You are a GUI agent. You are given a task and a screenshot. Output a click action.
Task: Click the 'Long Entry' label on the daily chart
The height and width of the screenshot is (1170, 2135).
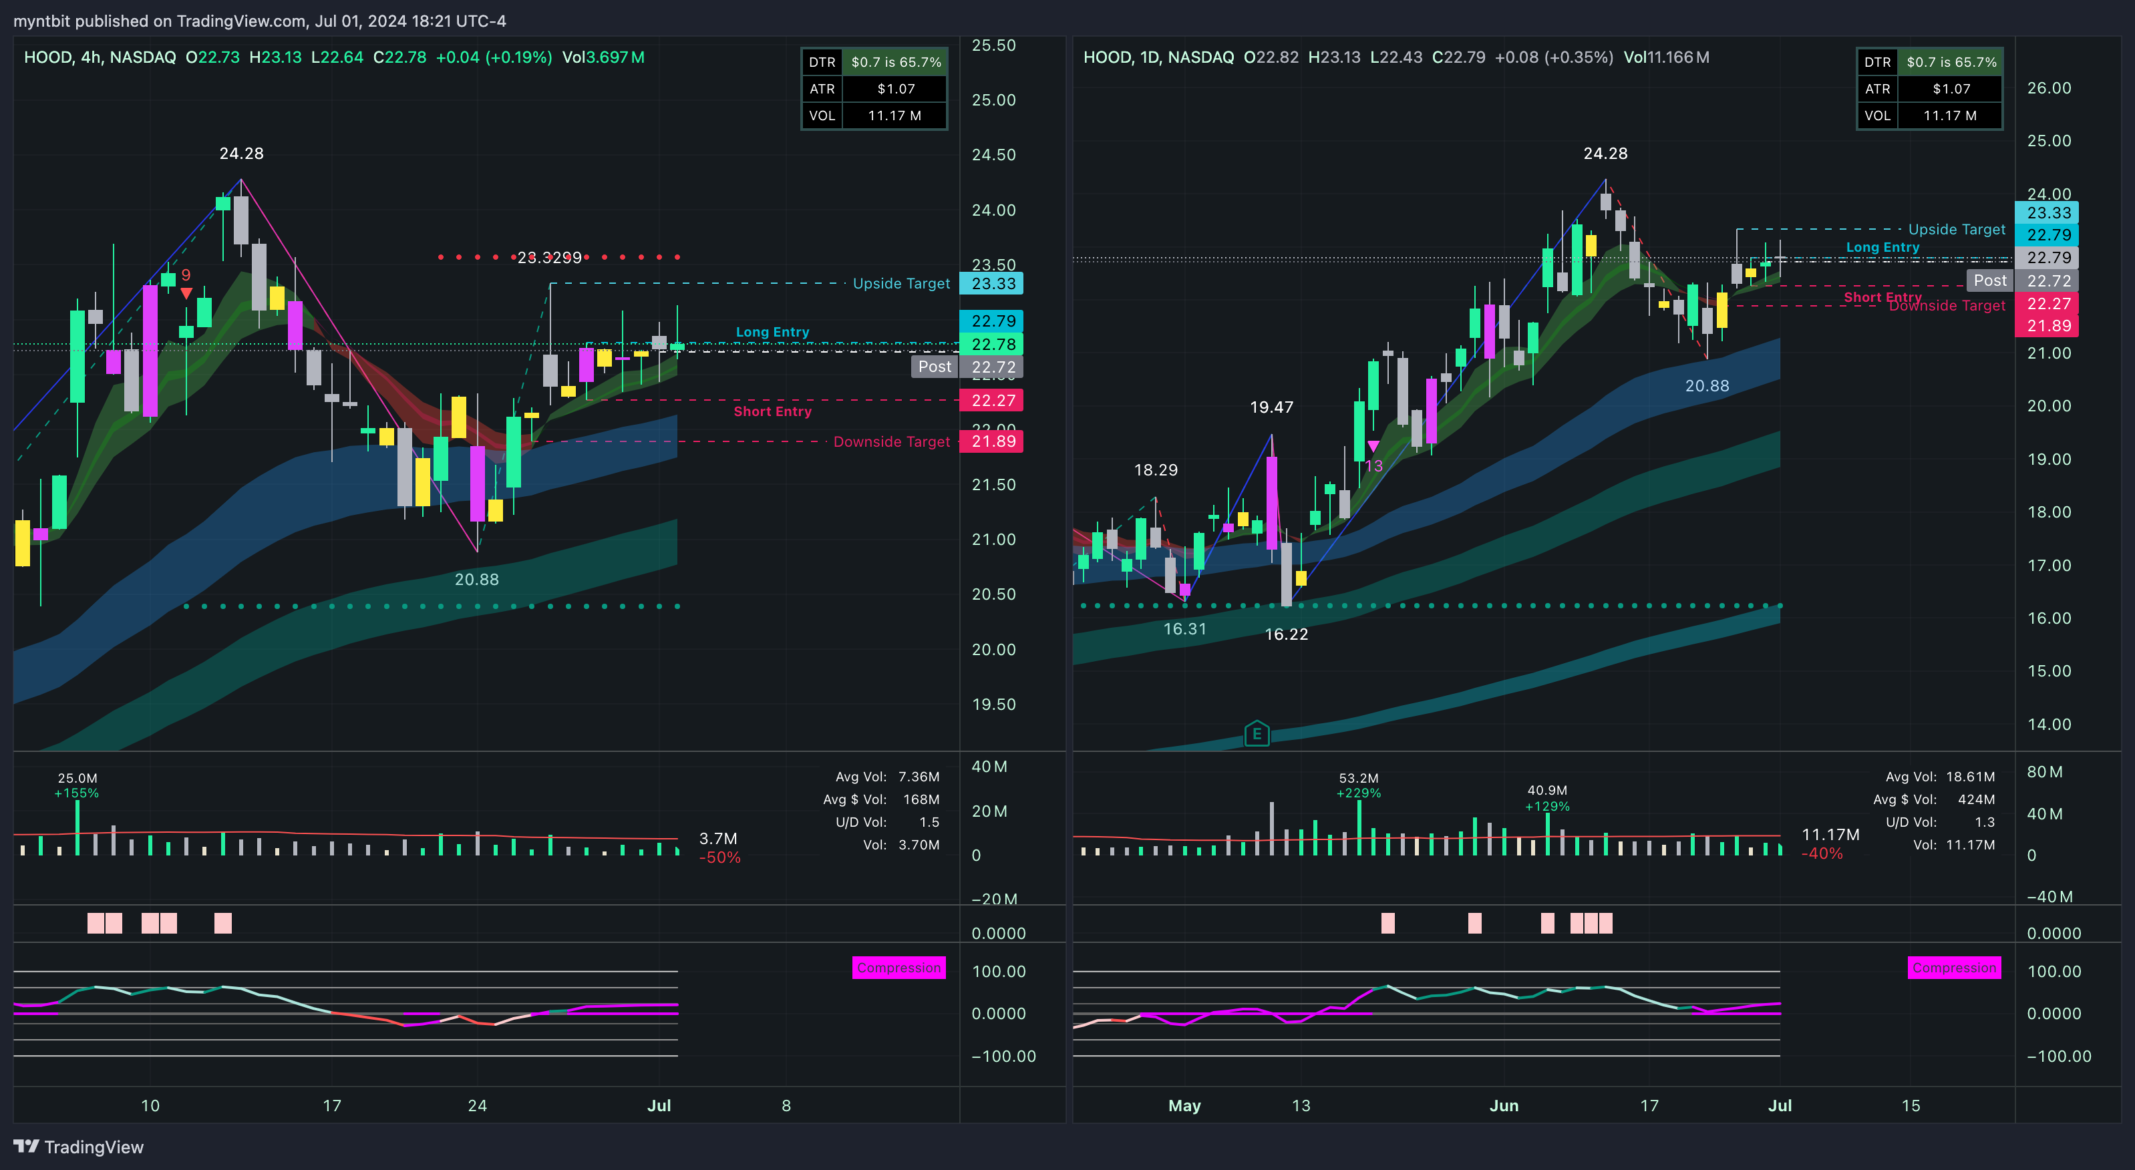tap(1882, 247)
